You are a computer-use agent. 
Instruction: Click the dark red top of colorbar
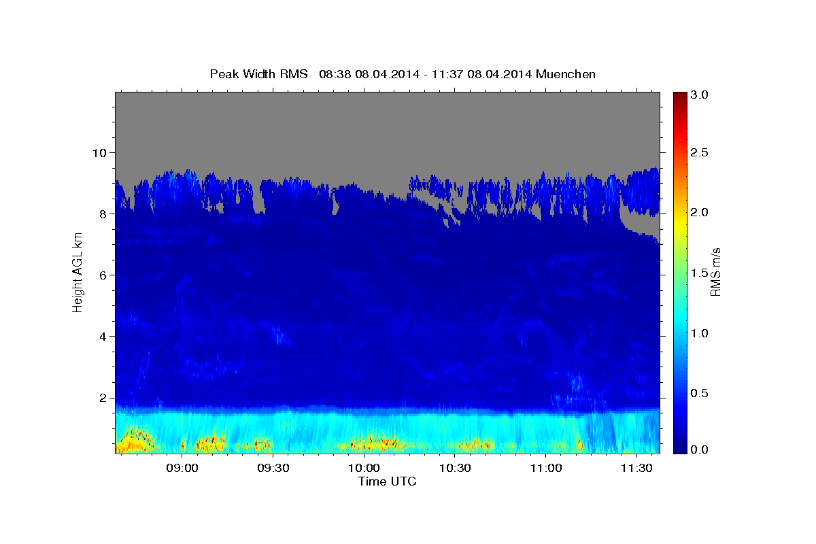pyautogui.click(x=679, y=97)
